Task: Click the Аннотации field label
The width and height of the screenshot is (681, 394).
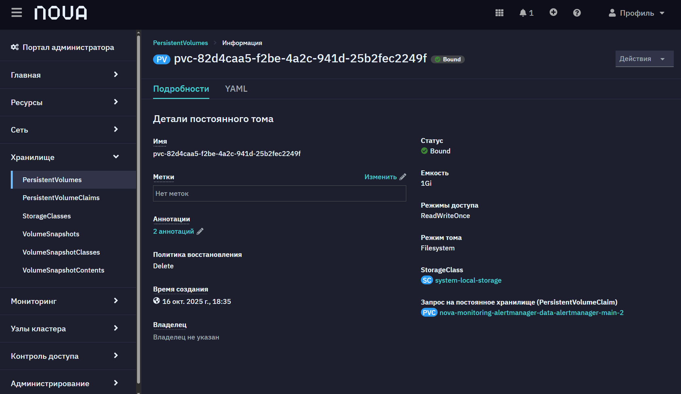Action: (x=171, y=219)
